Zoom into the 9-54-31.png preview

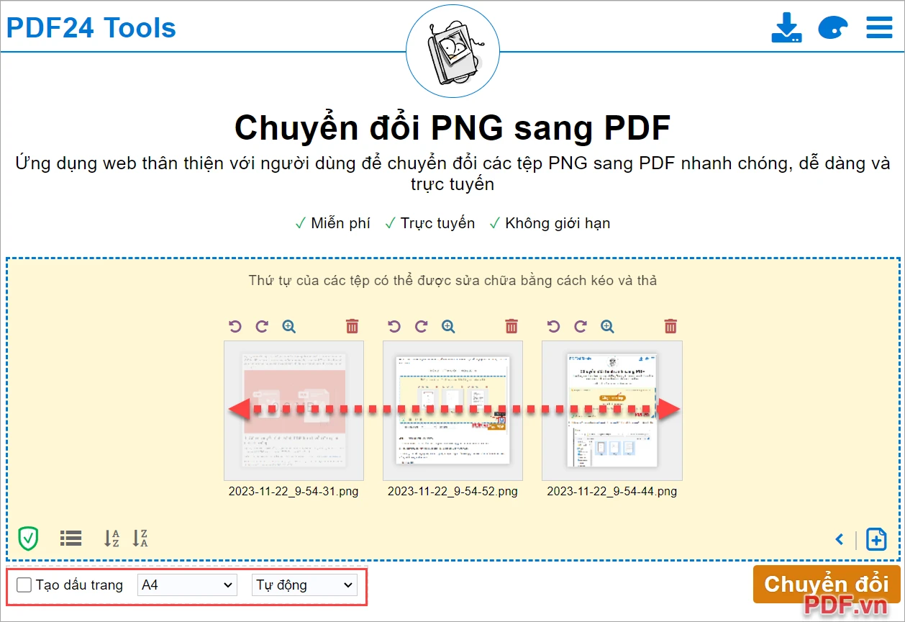289,327
